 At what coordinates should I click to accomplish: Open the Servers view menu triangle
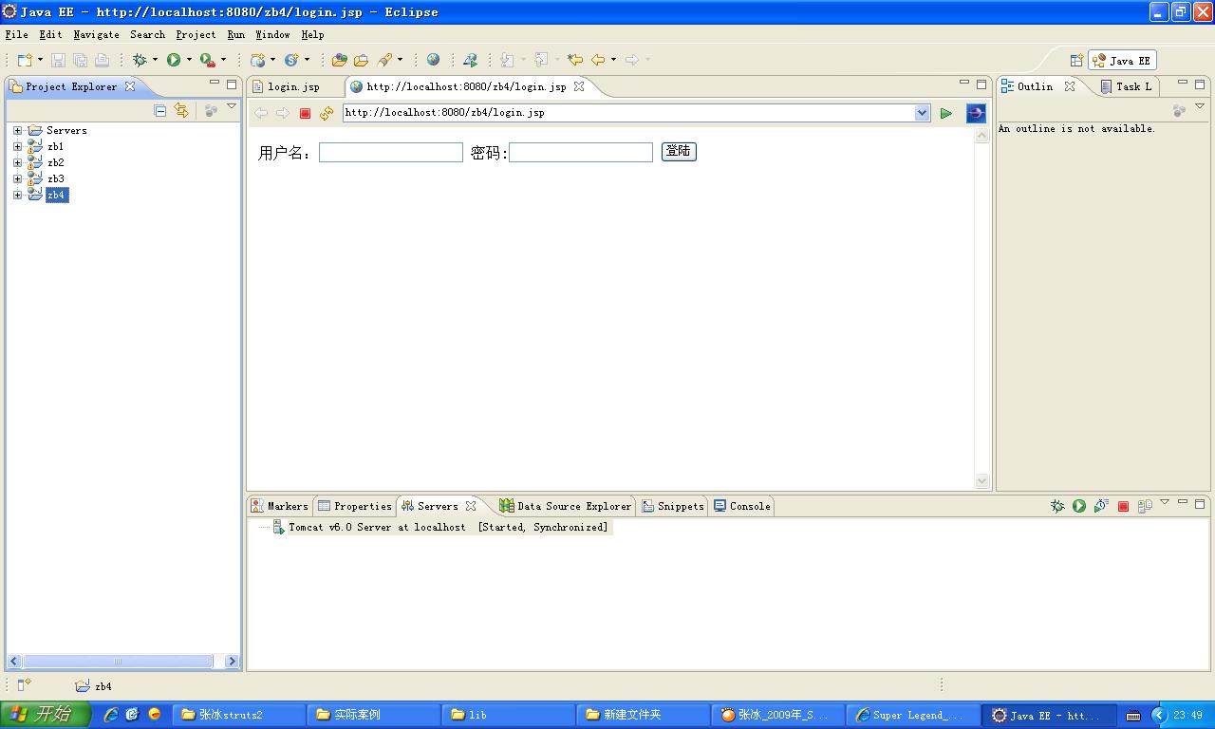click(1165, 502)
